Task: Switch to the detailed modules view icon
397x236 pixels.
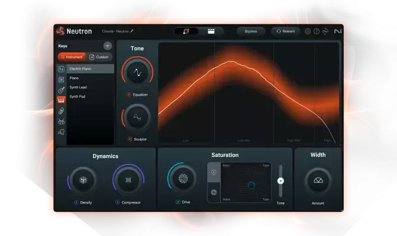Action: coord(211,31)
